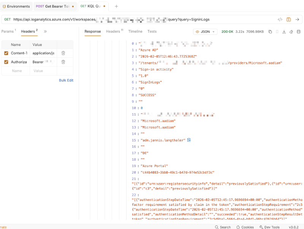Image resolution: width=304 pixels, height=229 pixels.
Task: Click the Bulk Edit link
Action: tap(66, 80)
